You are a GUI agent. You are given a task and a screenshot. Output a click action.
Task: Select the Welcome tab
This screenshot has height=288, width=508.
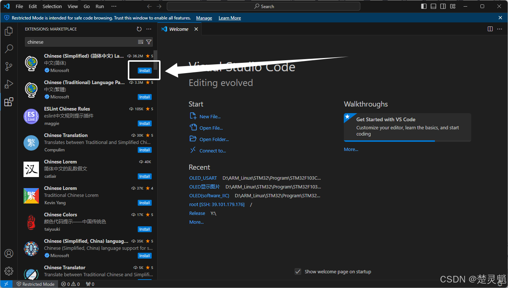pyautogui.click(x=180, y=29)
